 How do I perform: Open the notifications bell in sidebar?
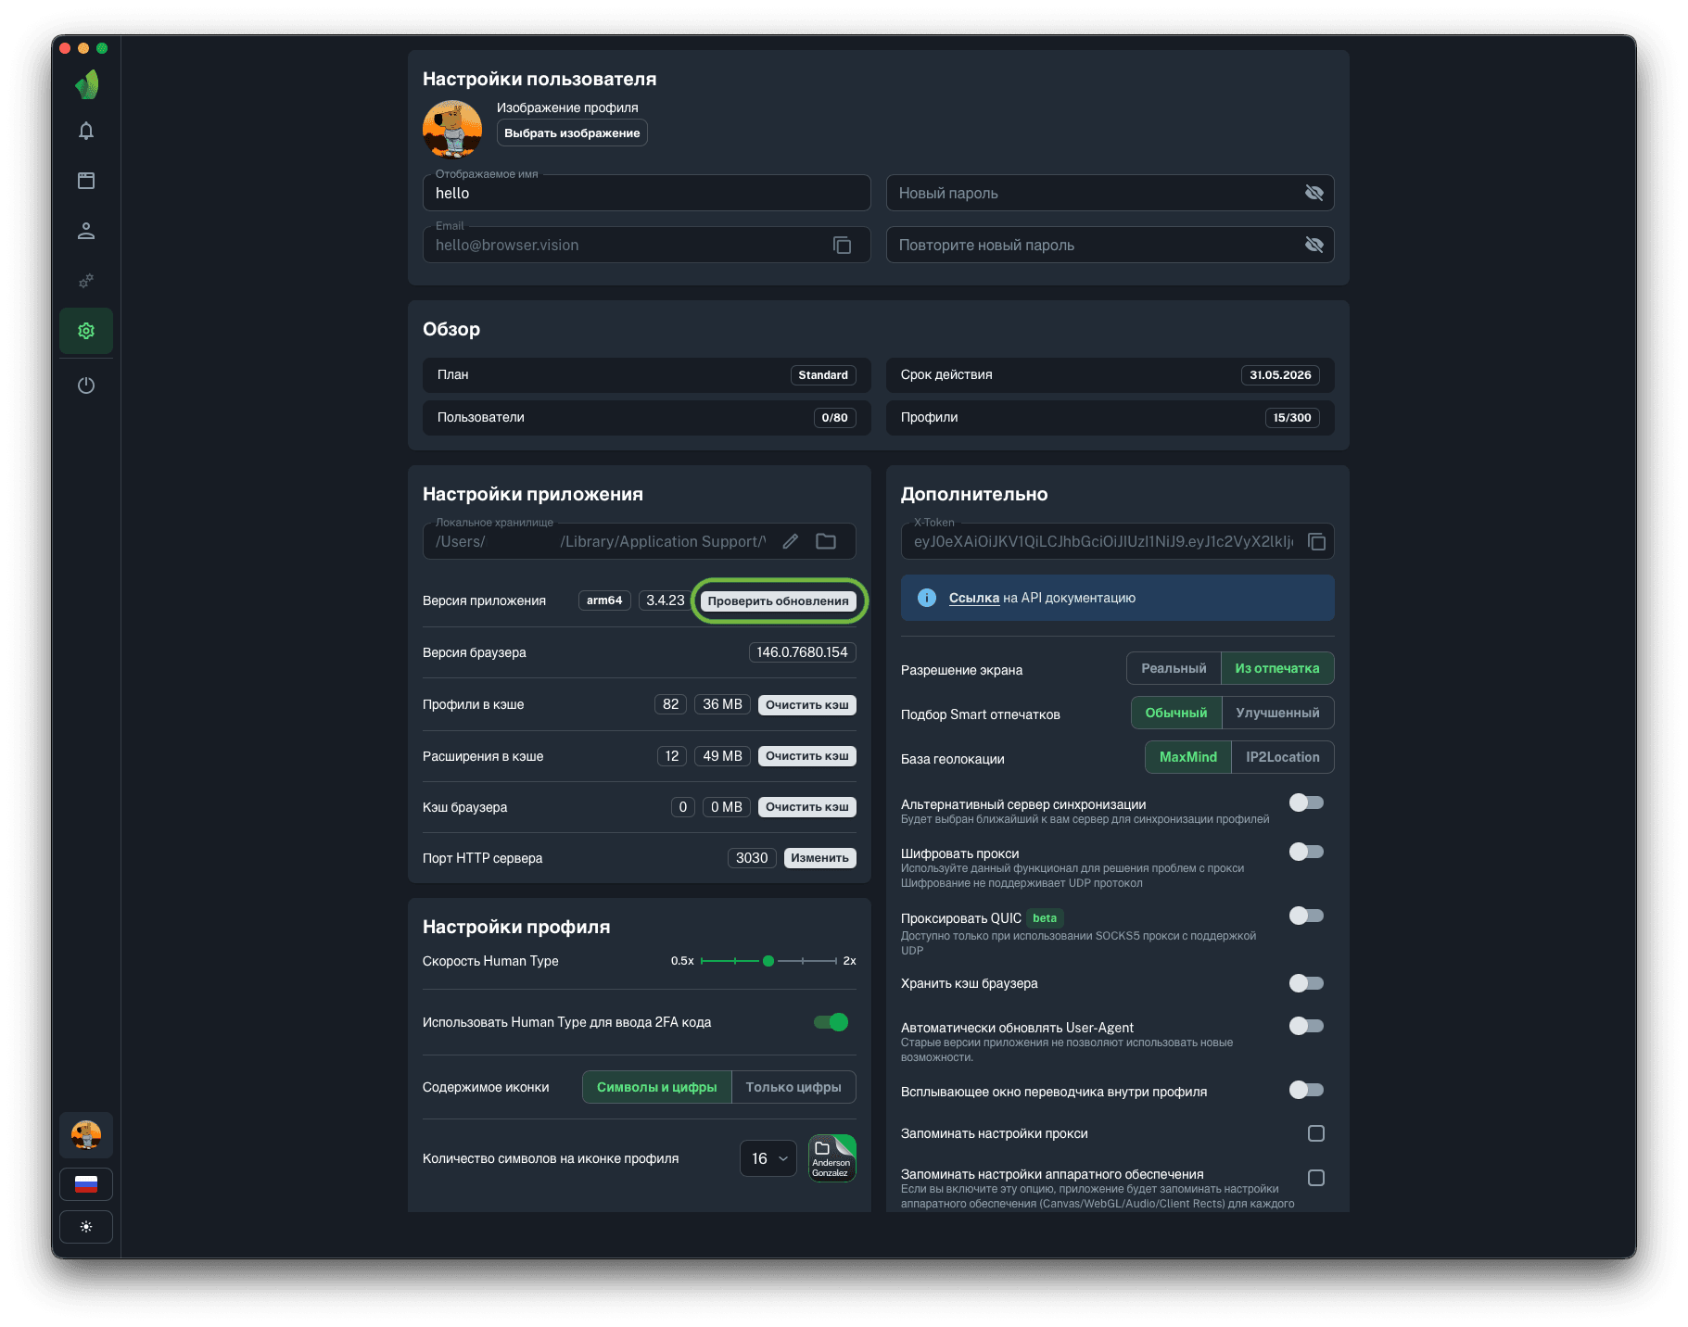click(86, 131)
